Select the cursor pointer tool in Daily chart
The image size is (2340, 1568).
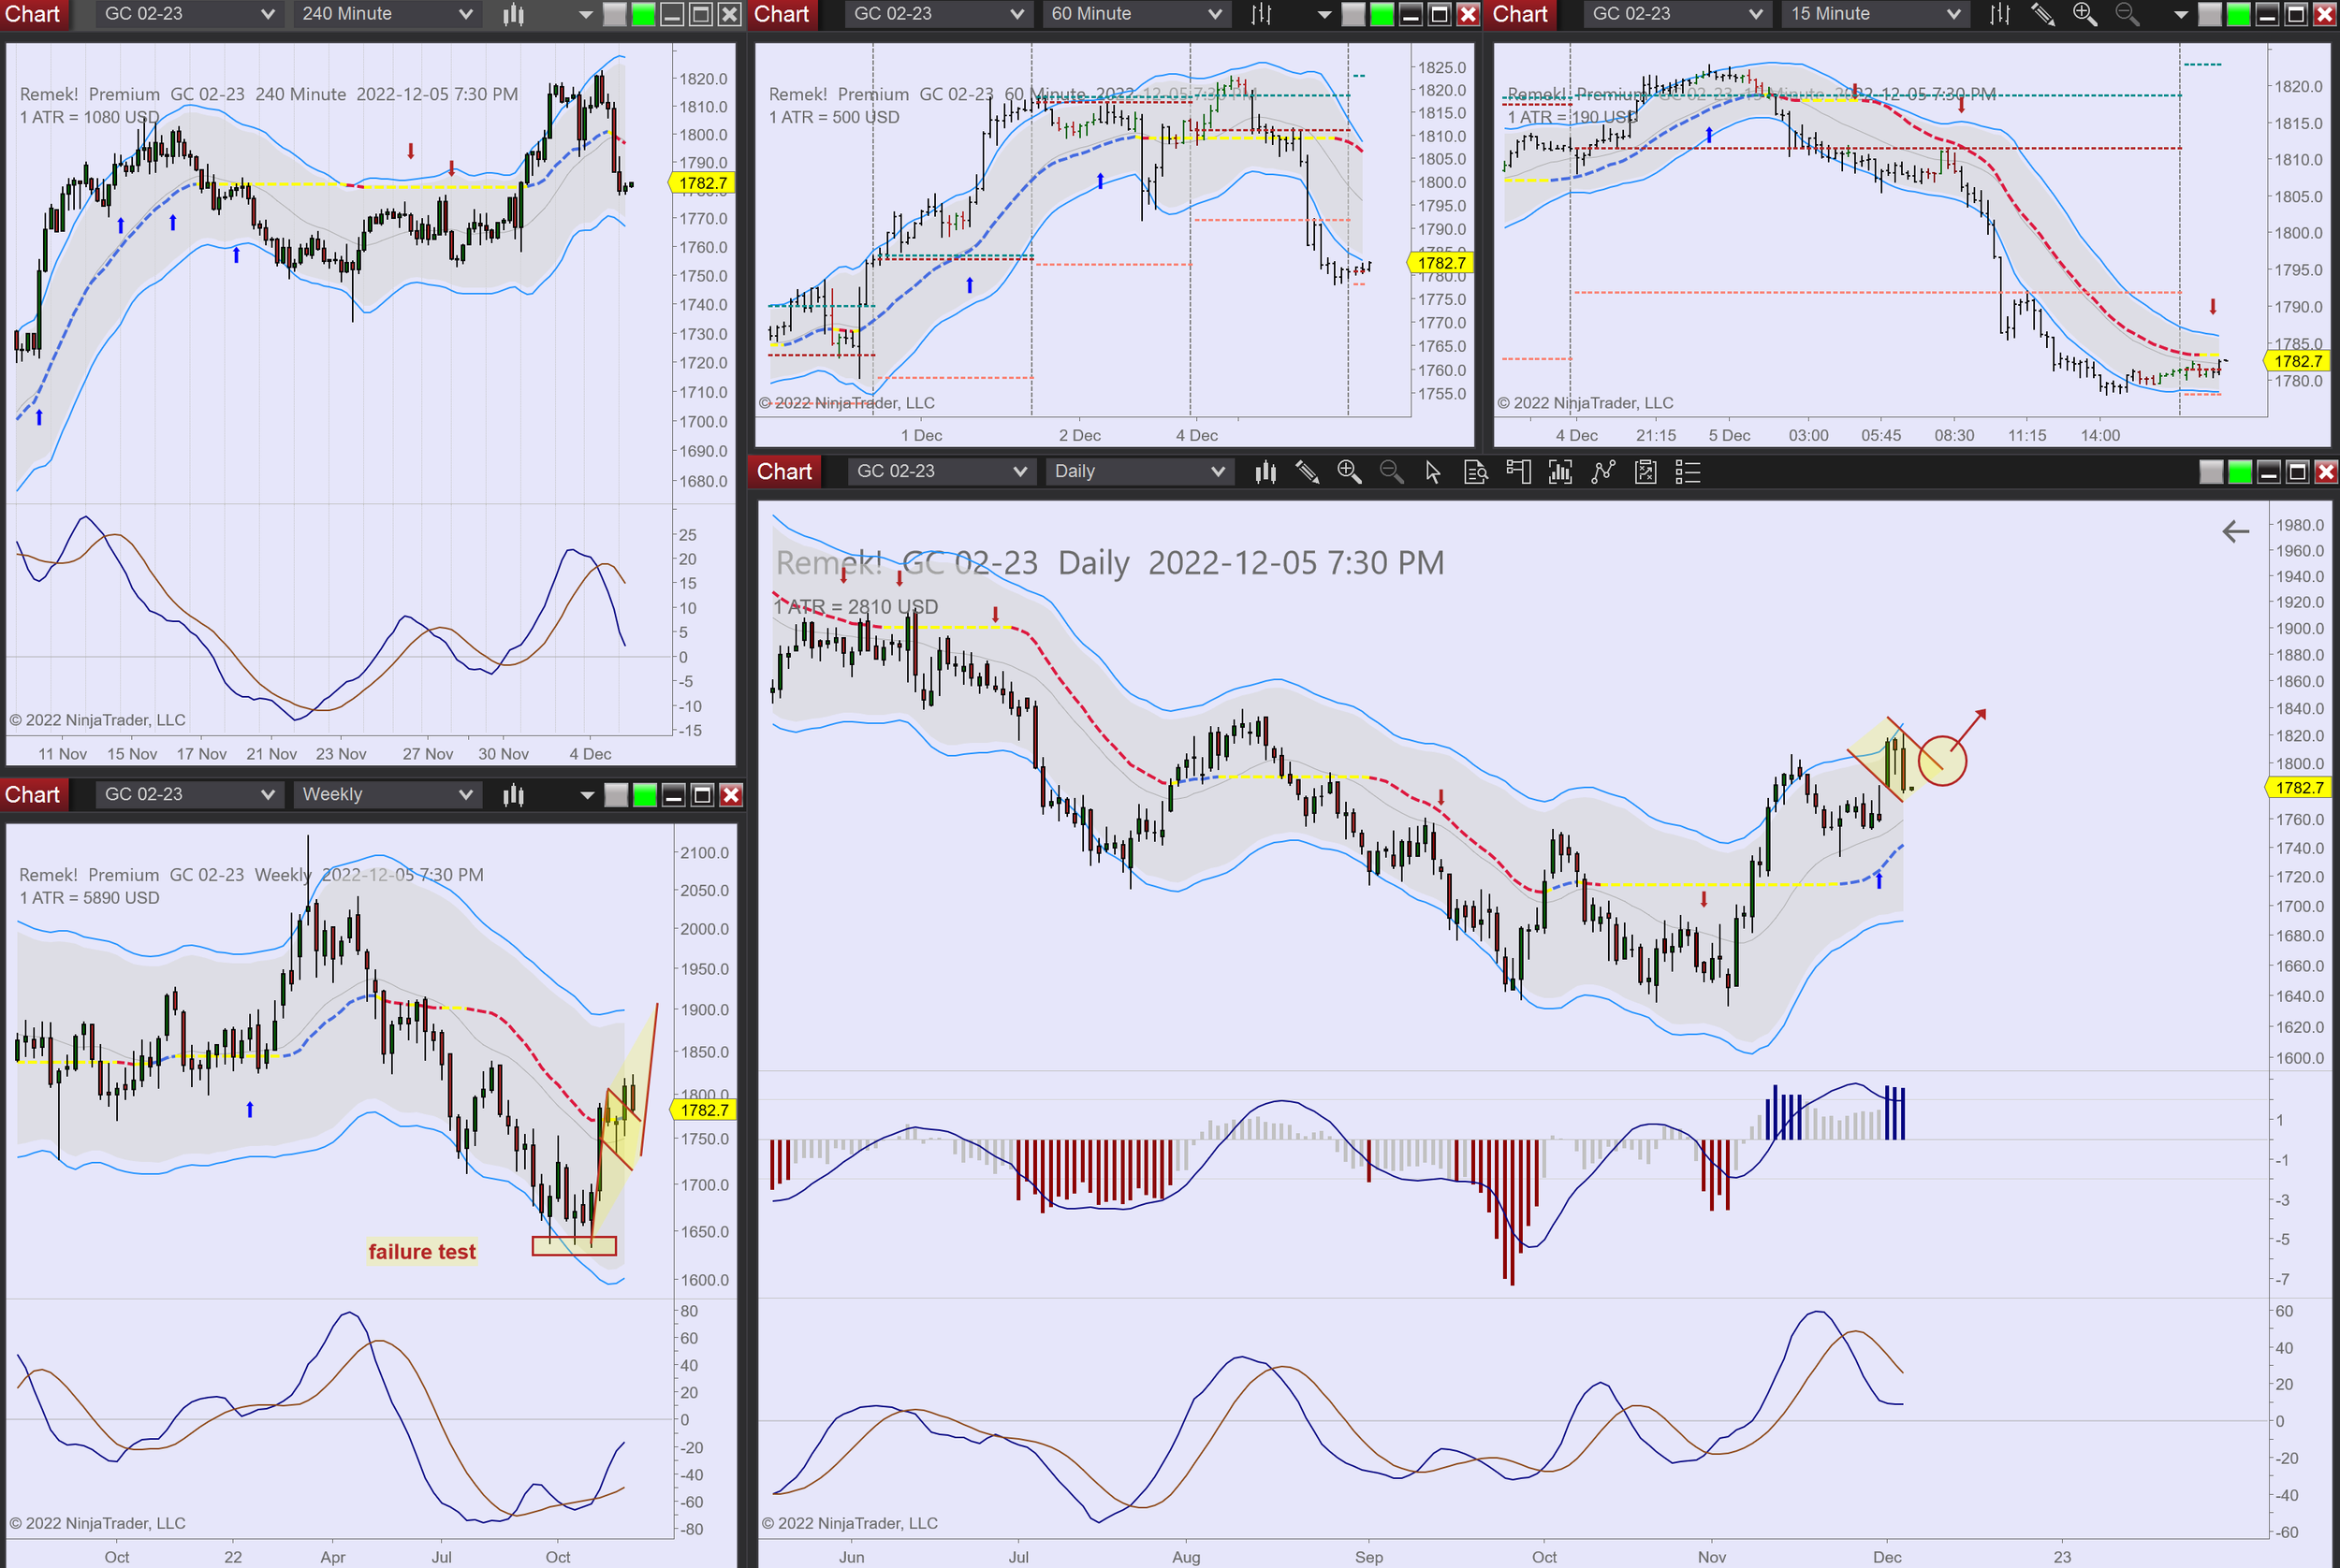(x=1433, y=472)
